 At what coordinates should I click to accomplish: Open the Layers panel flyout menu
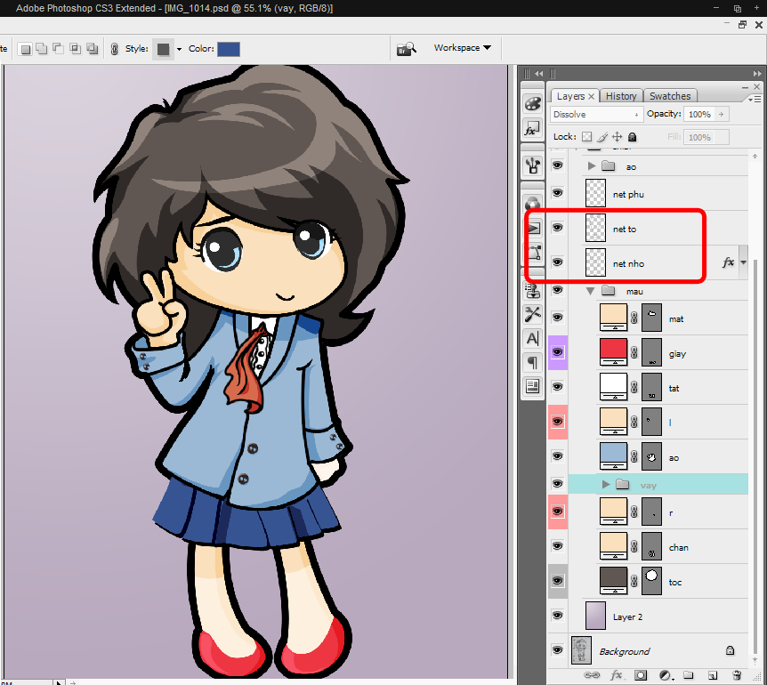click(755, 100)
